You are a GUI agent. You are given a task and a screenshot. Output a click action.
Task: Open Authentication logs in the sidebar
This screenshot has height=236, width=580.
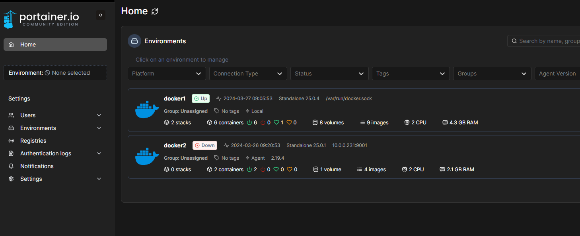point(55,153)
